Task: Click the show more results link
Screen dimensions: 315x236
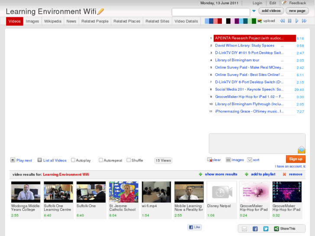Action: point(221,174)
